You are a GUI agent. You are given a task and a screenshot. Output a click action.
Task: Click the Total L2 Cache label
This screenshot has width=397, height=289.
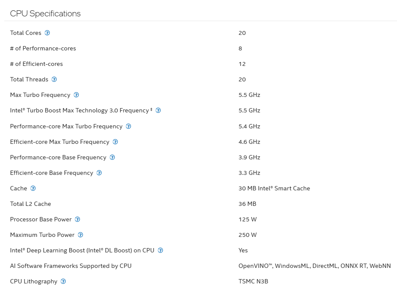(x=30, y=204)
